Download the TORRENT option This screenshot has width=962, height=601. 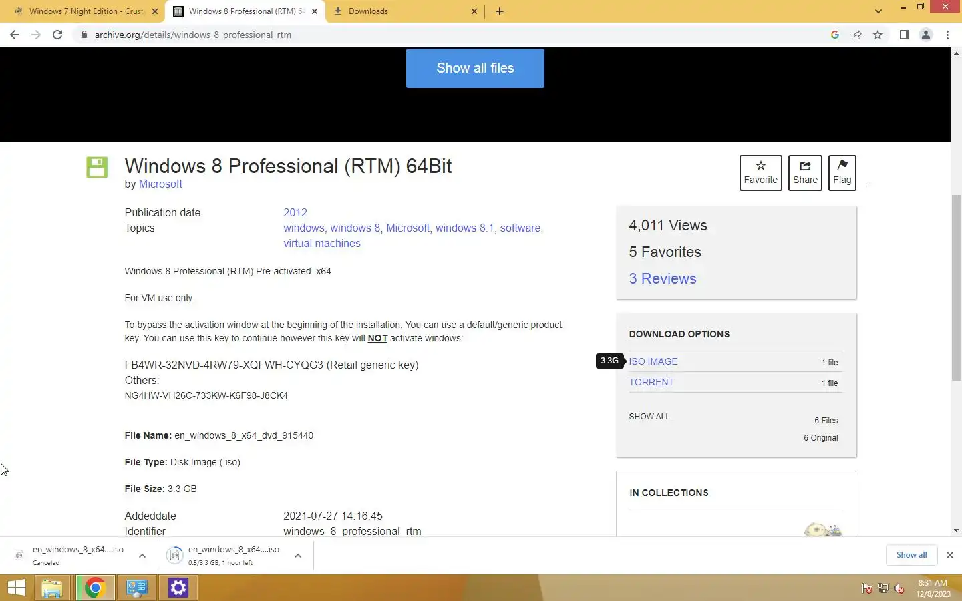pos(651,382)
